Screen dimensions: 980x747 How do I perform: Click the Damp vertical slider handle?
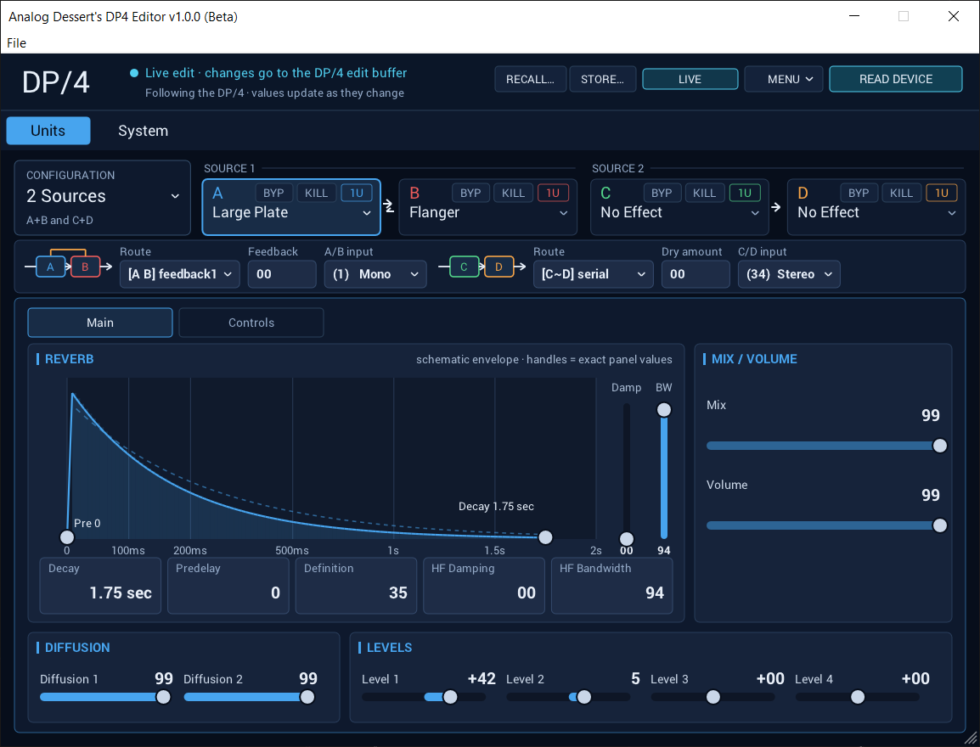pyautogui.click(x=626, y=538)
